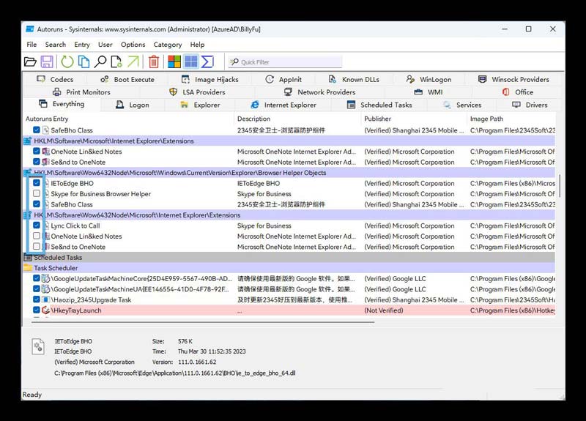This screenshot has height=421, width=586.
Task: Uncheck the Lync Click to Call checkbox
Action: click(x=36, y=226)
